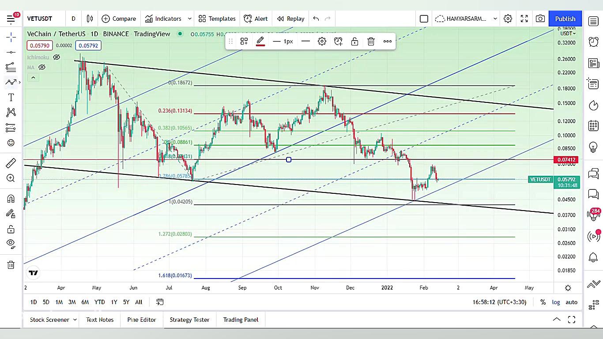Screen dimensions: 603x339
Task: Activate the zoom in tool
Action: [x=11, y=178]
